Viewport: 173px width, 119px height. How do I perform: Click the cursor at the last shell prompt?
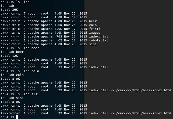pos(17,117)
